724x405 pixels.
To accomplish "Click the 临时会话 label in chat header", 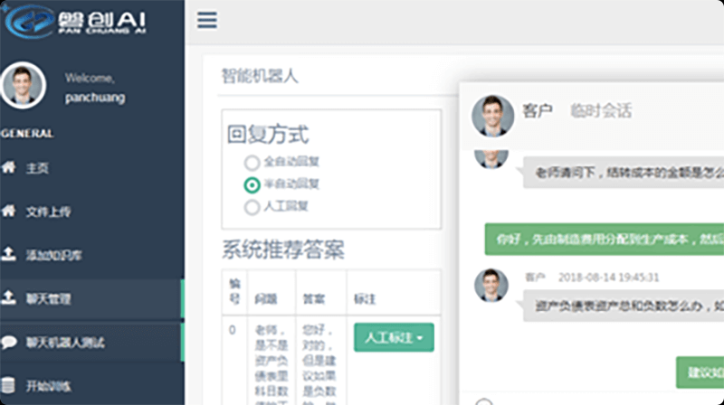I will (600, 111).
